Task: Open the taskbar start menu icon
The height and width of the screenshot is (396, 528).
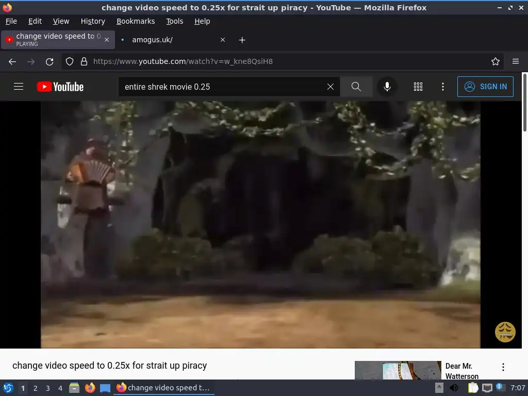Action: pos(8,388)
